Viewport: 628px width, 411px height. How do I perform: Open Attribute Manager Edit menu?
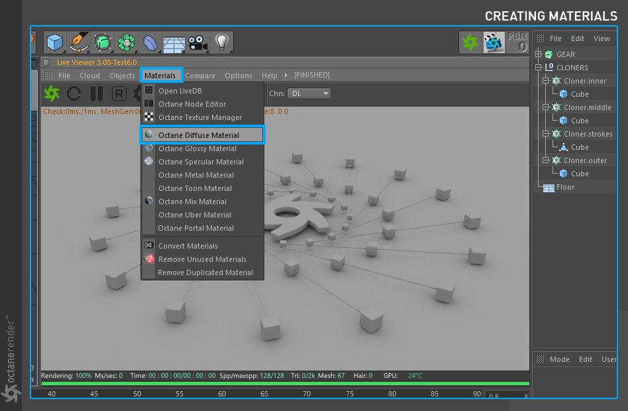tap(585, 359)
